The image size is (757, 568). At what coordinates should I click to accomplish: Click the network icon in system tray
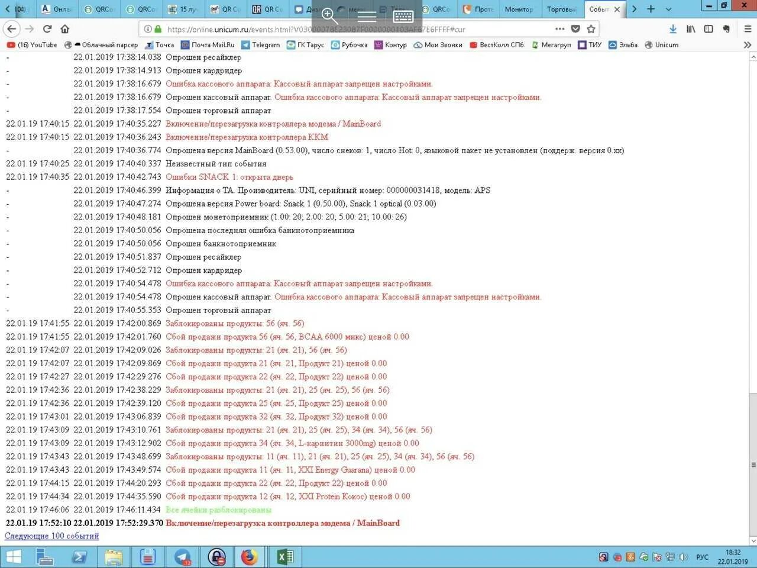pyautogui.click(x=670, y=557)
